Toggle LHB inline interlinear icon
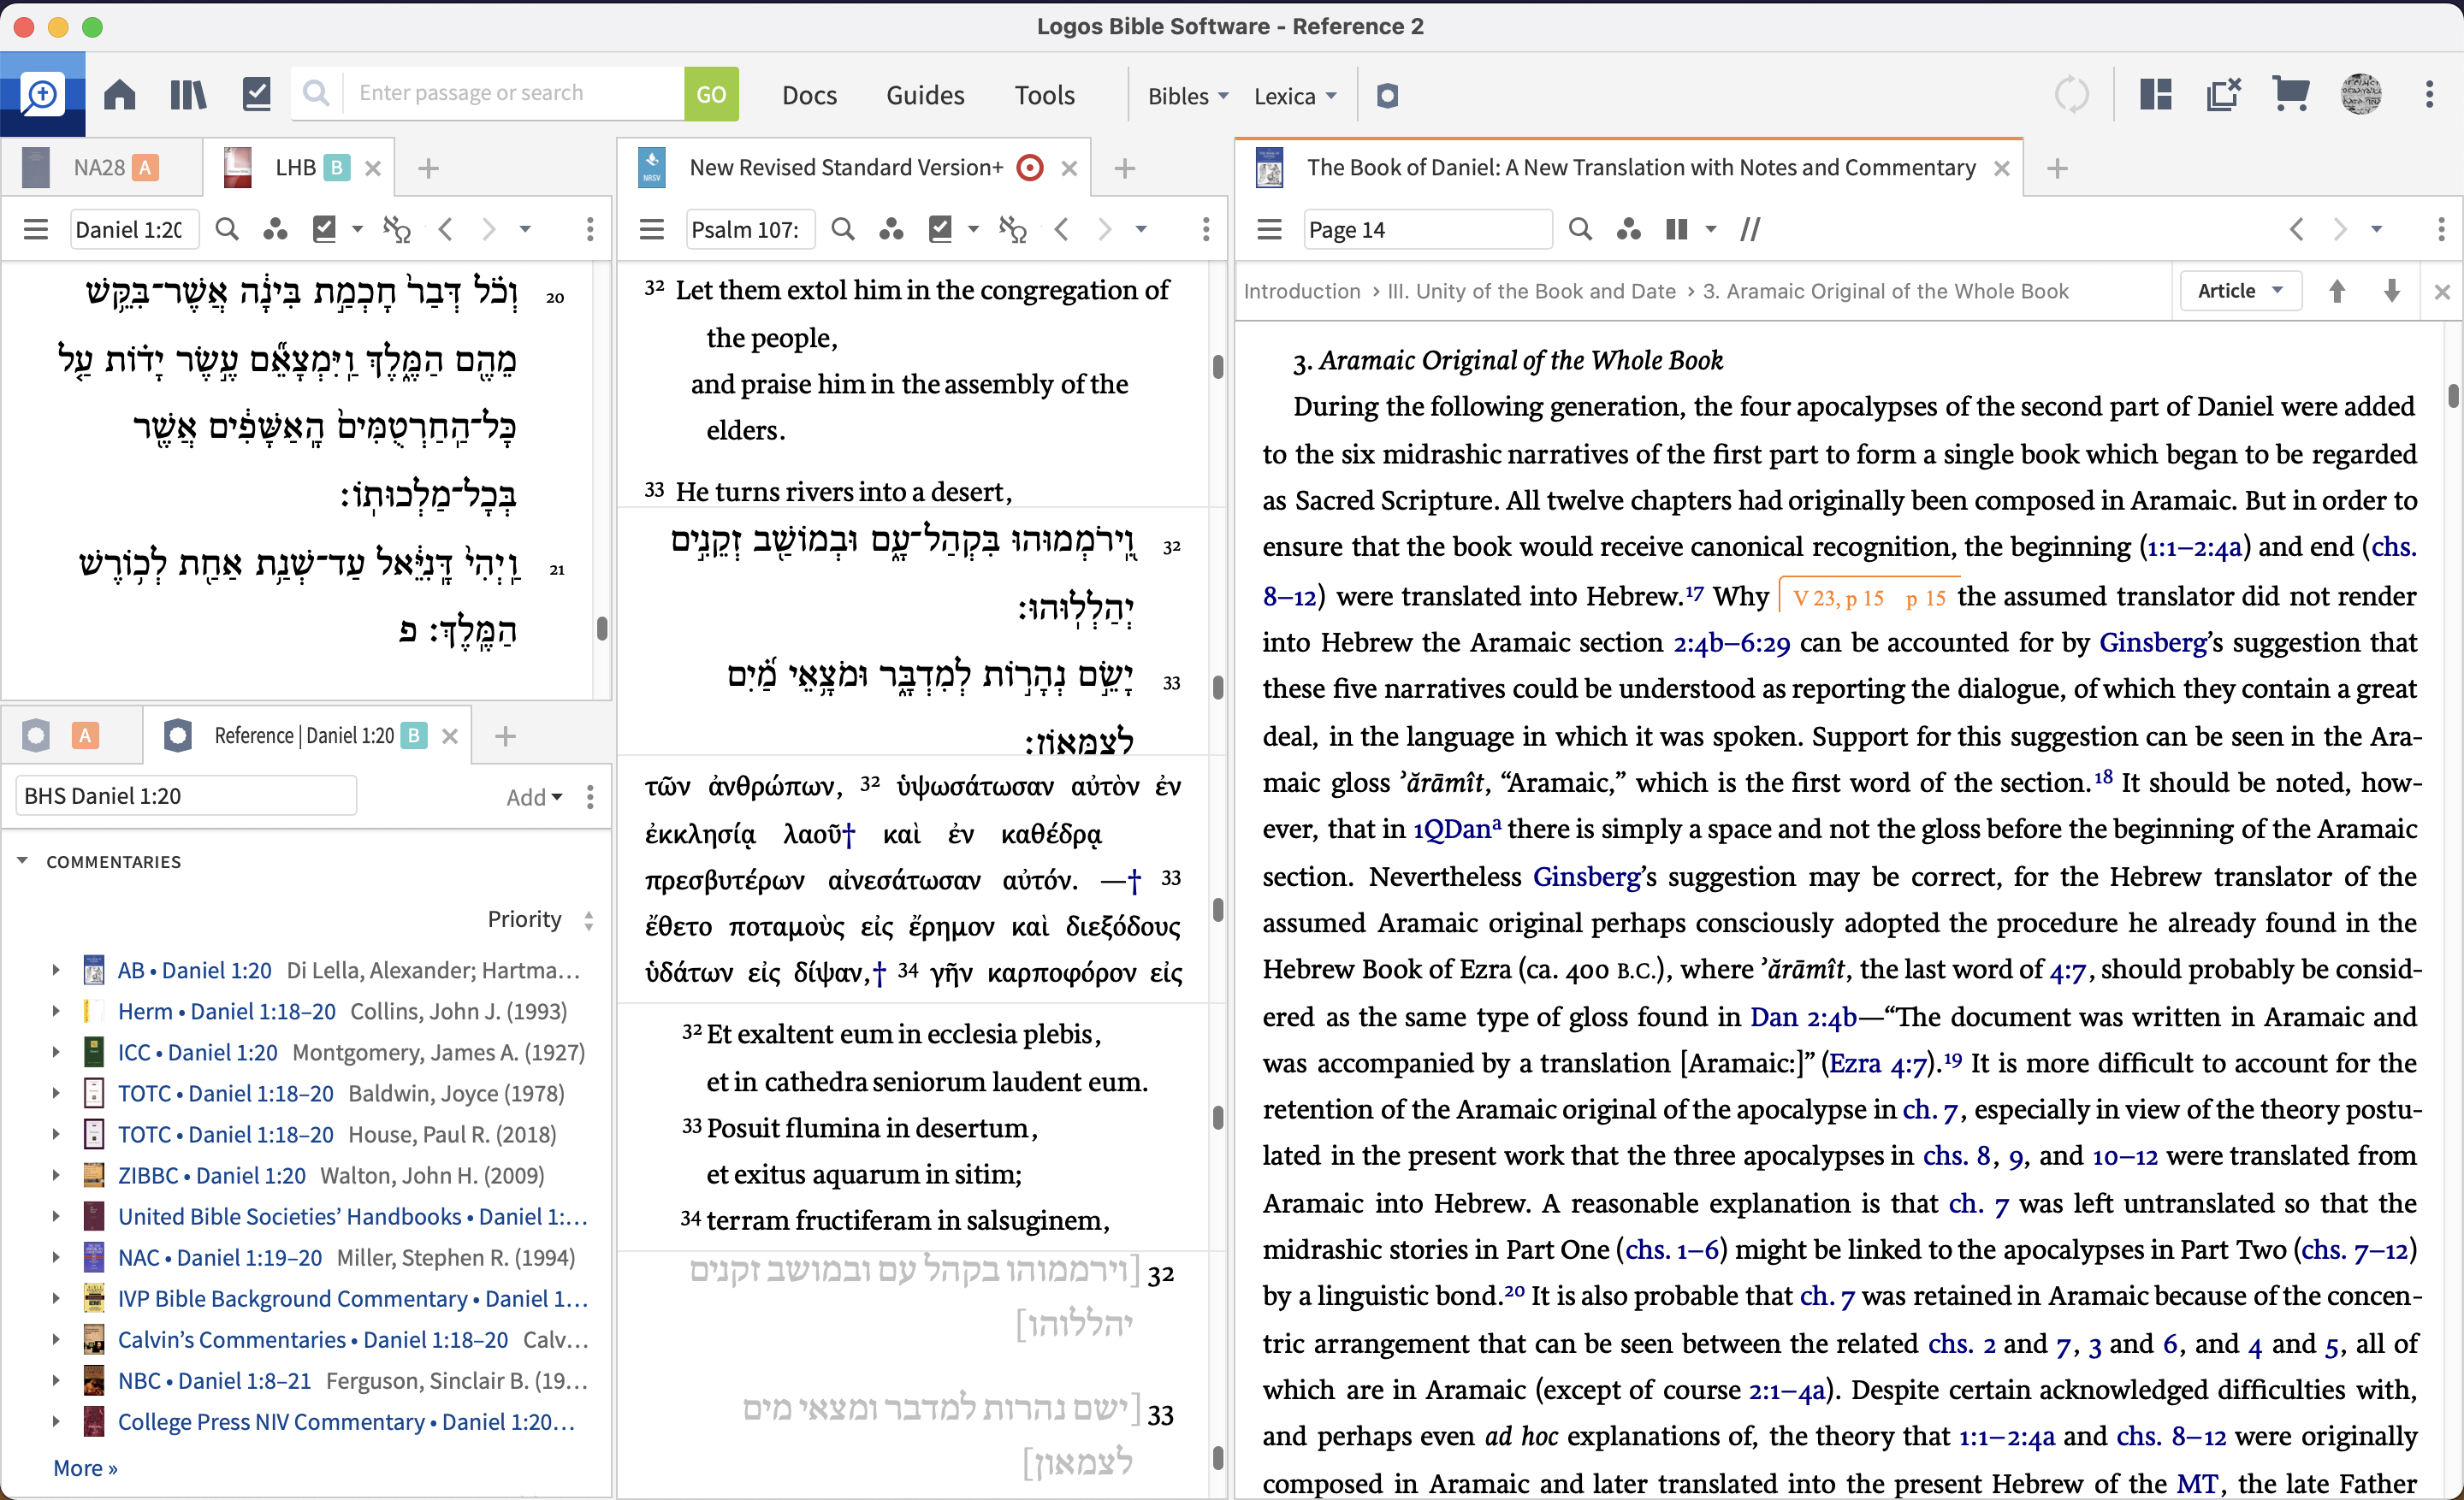Viewport: 2464px width, 1500px height. (397, 230)
